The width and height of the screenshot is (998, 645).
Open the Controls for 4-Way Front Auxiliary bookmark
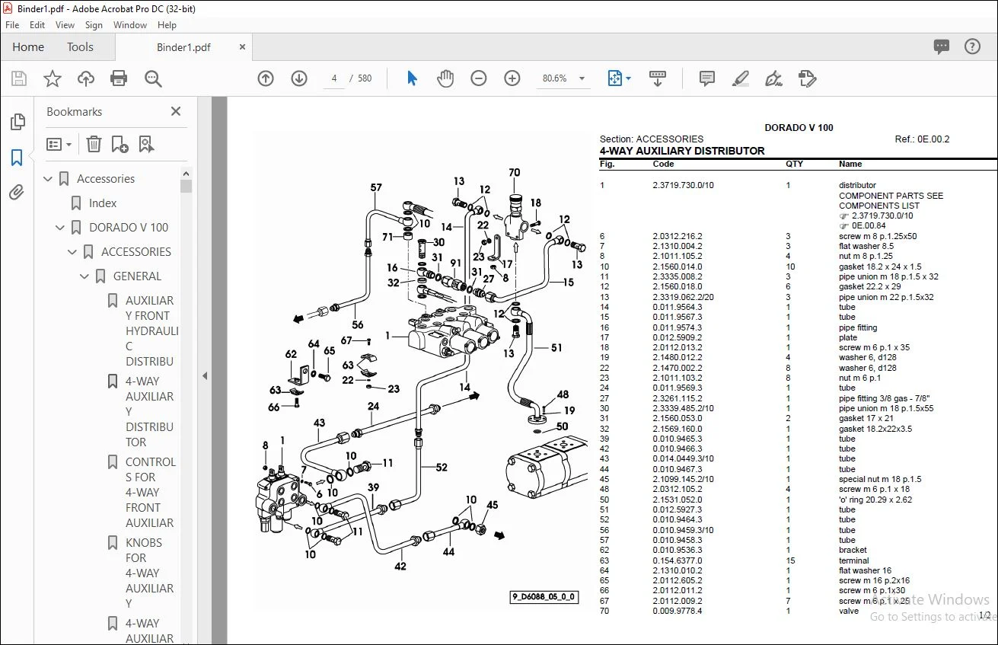click(150, 492)
